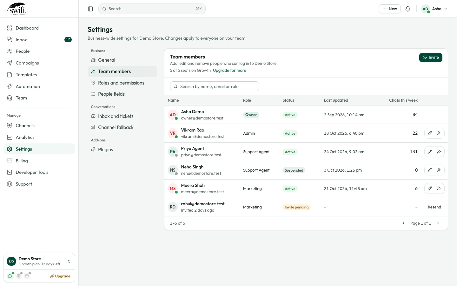The image size is (457, 286).
Task: Open Developer Tools in sidebar
Action: click(x=39, y=172)
